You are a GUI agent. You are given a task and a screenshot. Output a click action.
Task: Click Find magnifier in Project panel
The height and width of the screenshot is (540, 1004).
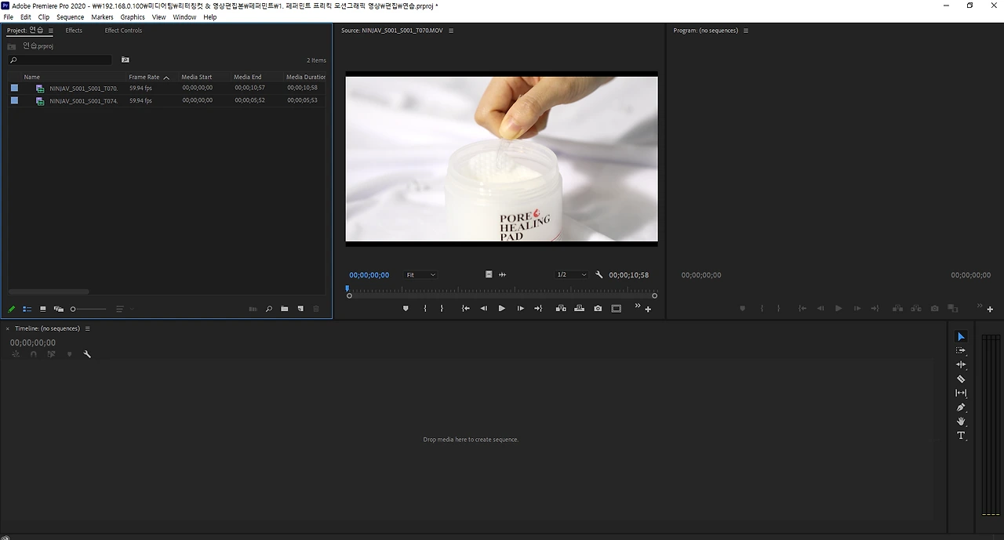(269, 309)
